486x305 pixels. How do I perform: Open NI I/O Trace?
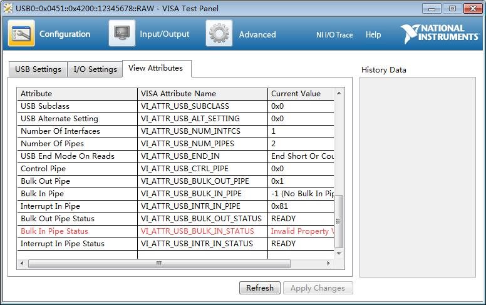click(x=334, y=35)
